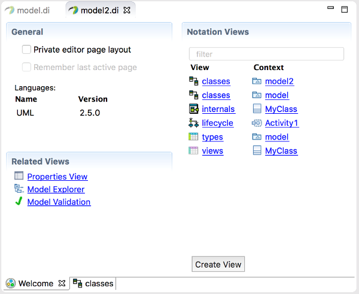Close the Welcome page tab
This screenshot has width=359, height=294.
click(62, 283)
